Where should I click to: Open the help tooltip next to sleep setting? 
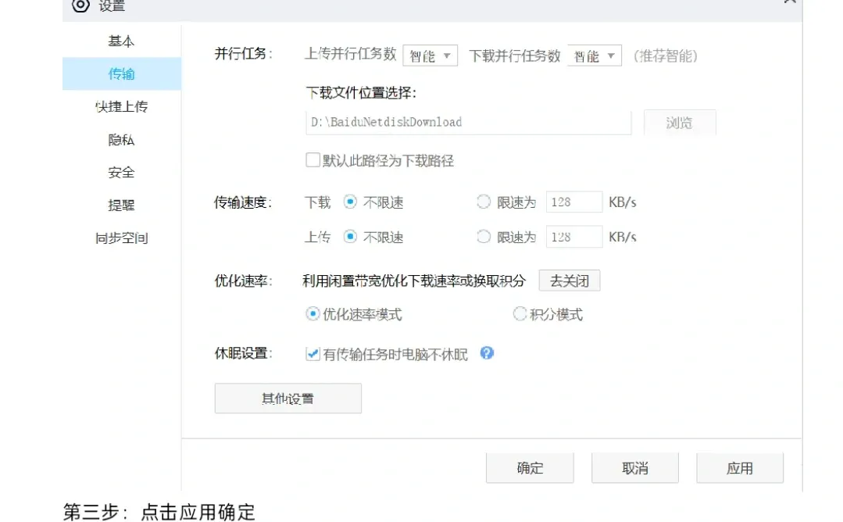pos(488,354)
